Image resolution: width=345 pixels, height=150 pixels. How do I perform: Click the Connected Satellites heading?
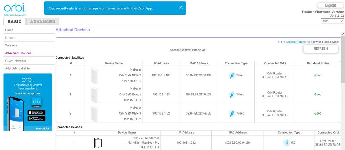pyautogui.click(x=70, y=58)
